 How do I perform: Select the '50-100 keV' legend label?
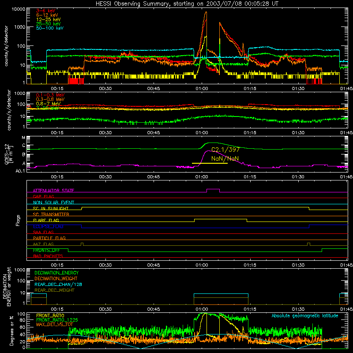[49, 28]
